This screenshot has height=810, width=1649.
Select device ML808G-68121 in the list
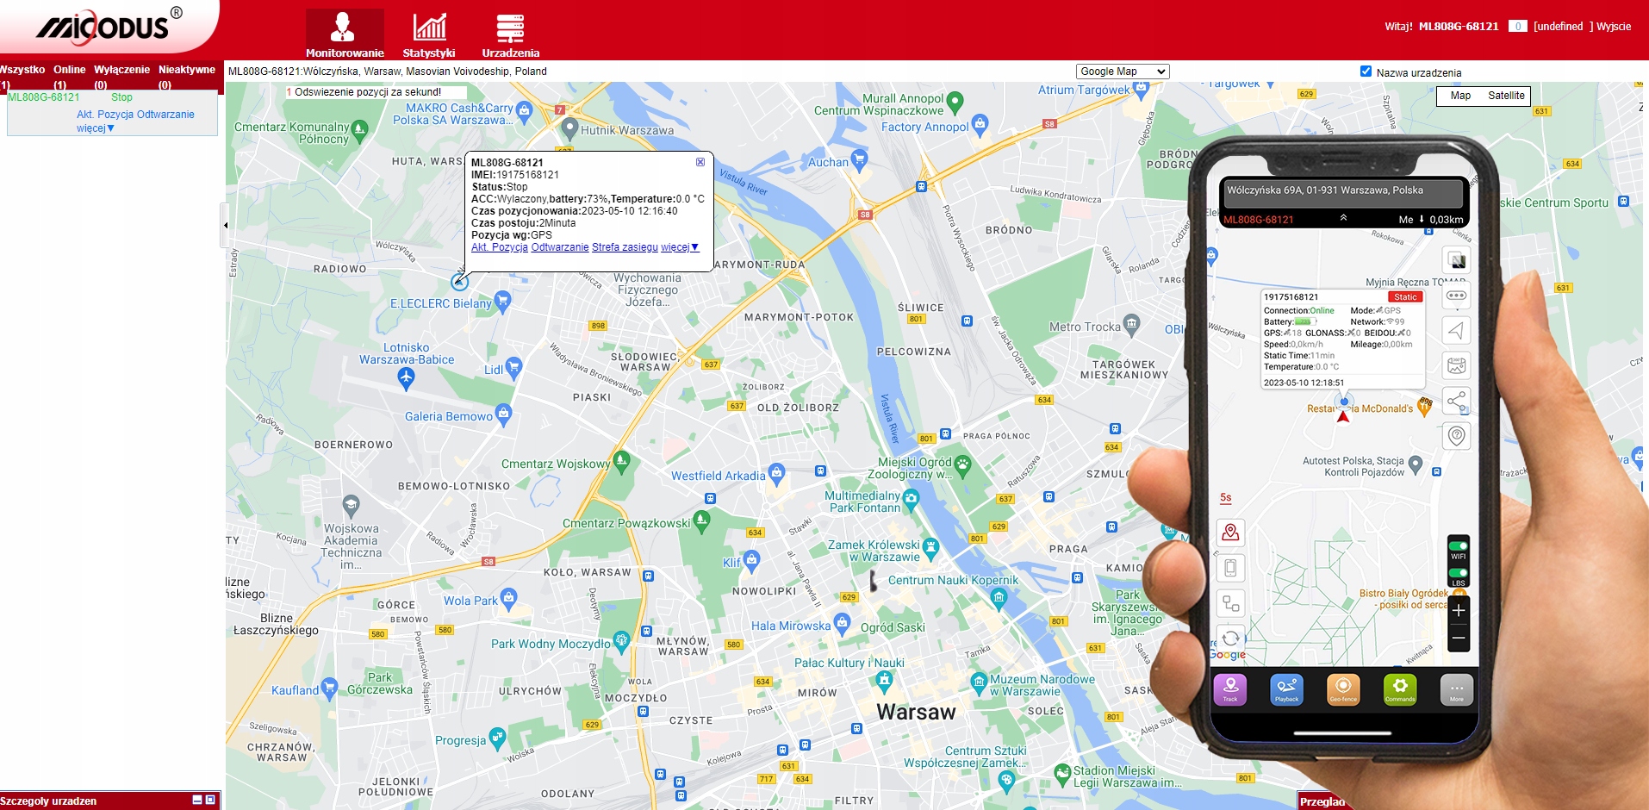pyautogui.click(x=44, y=97)
